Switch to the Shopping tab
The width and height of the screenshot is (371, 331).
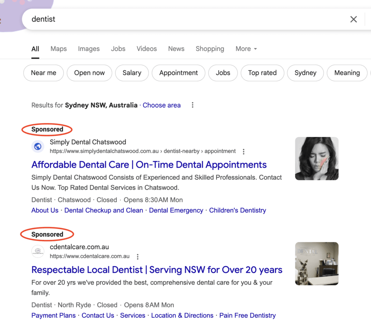point(210,49)
